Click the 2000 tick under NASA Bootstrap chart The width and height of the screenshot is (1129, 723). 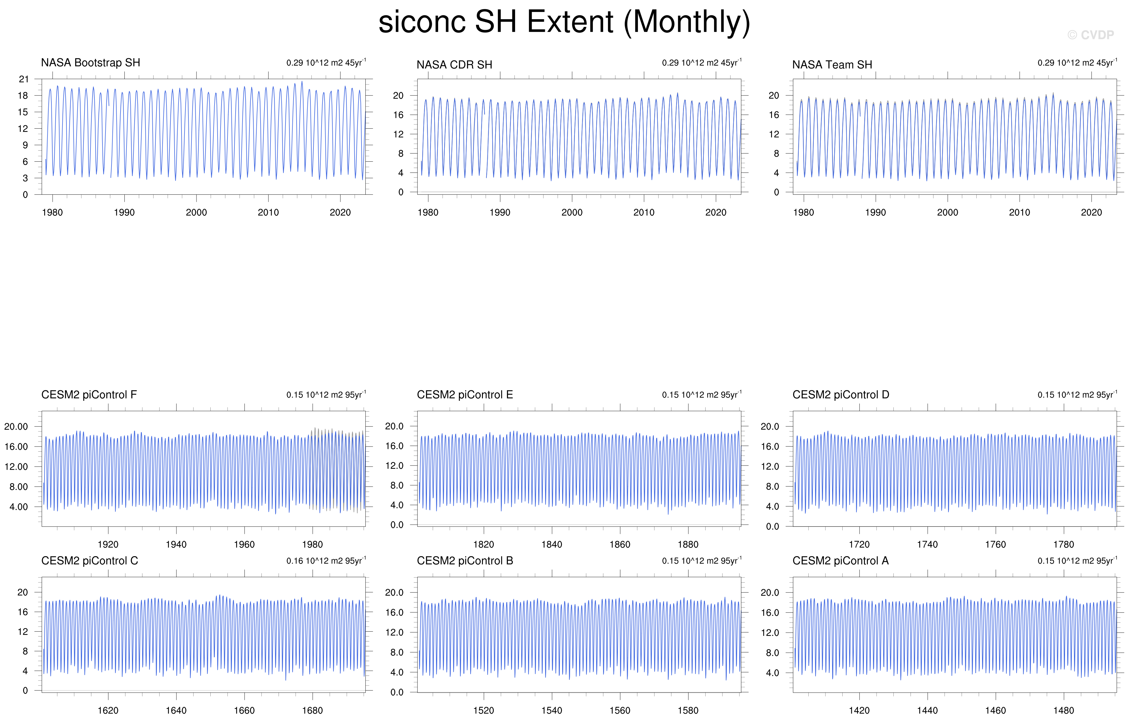196,212
